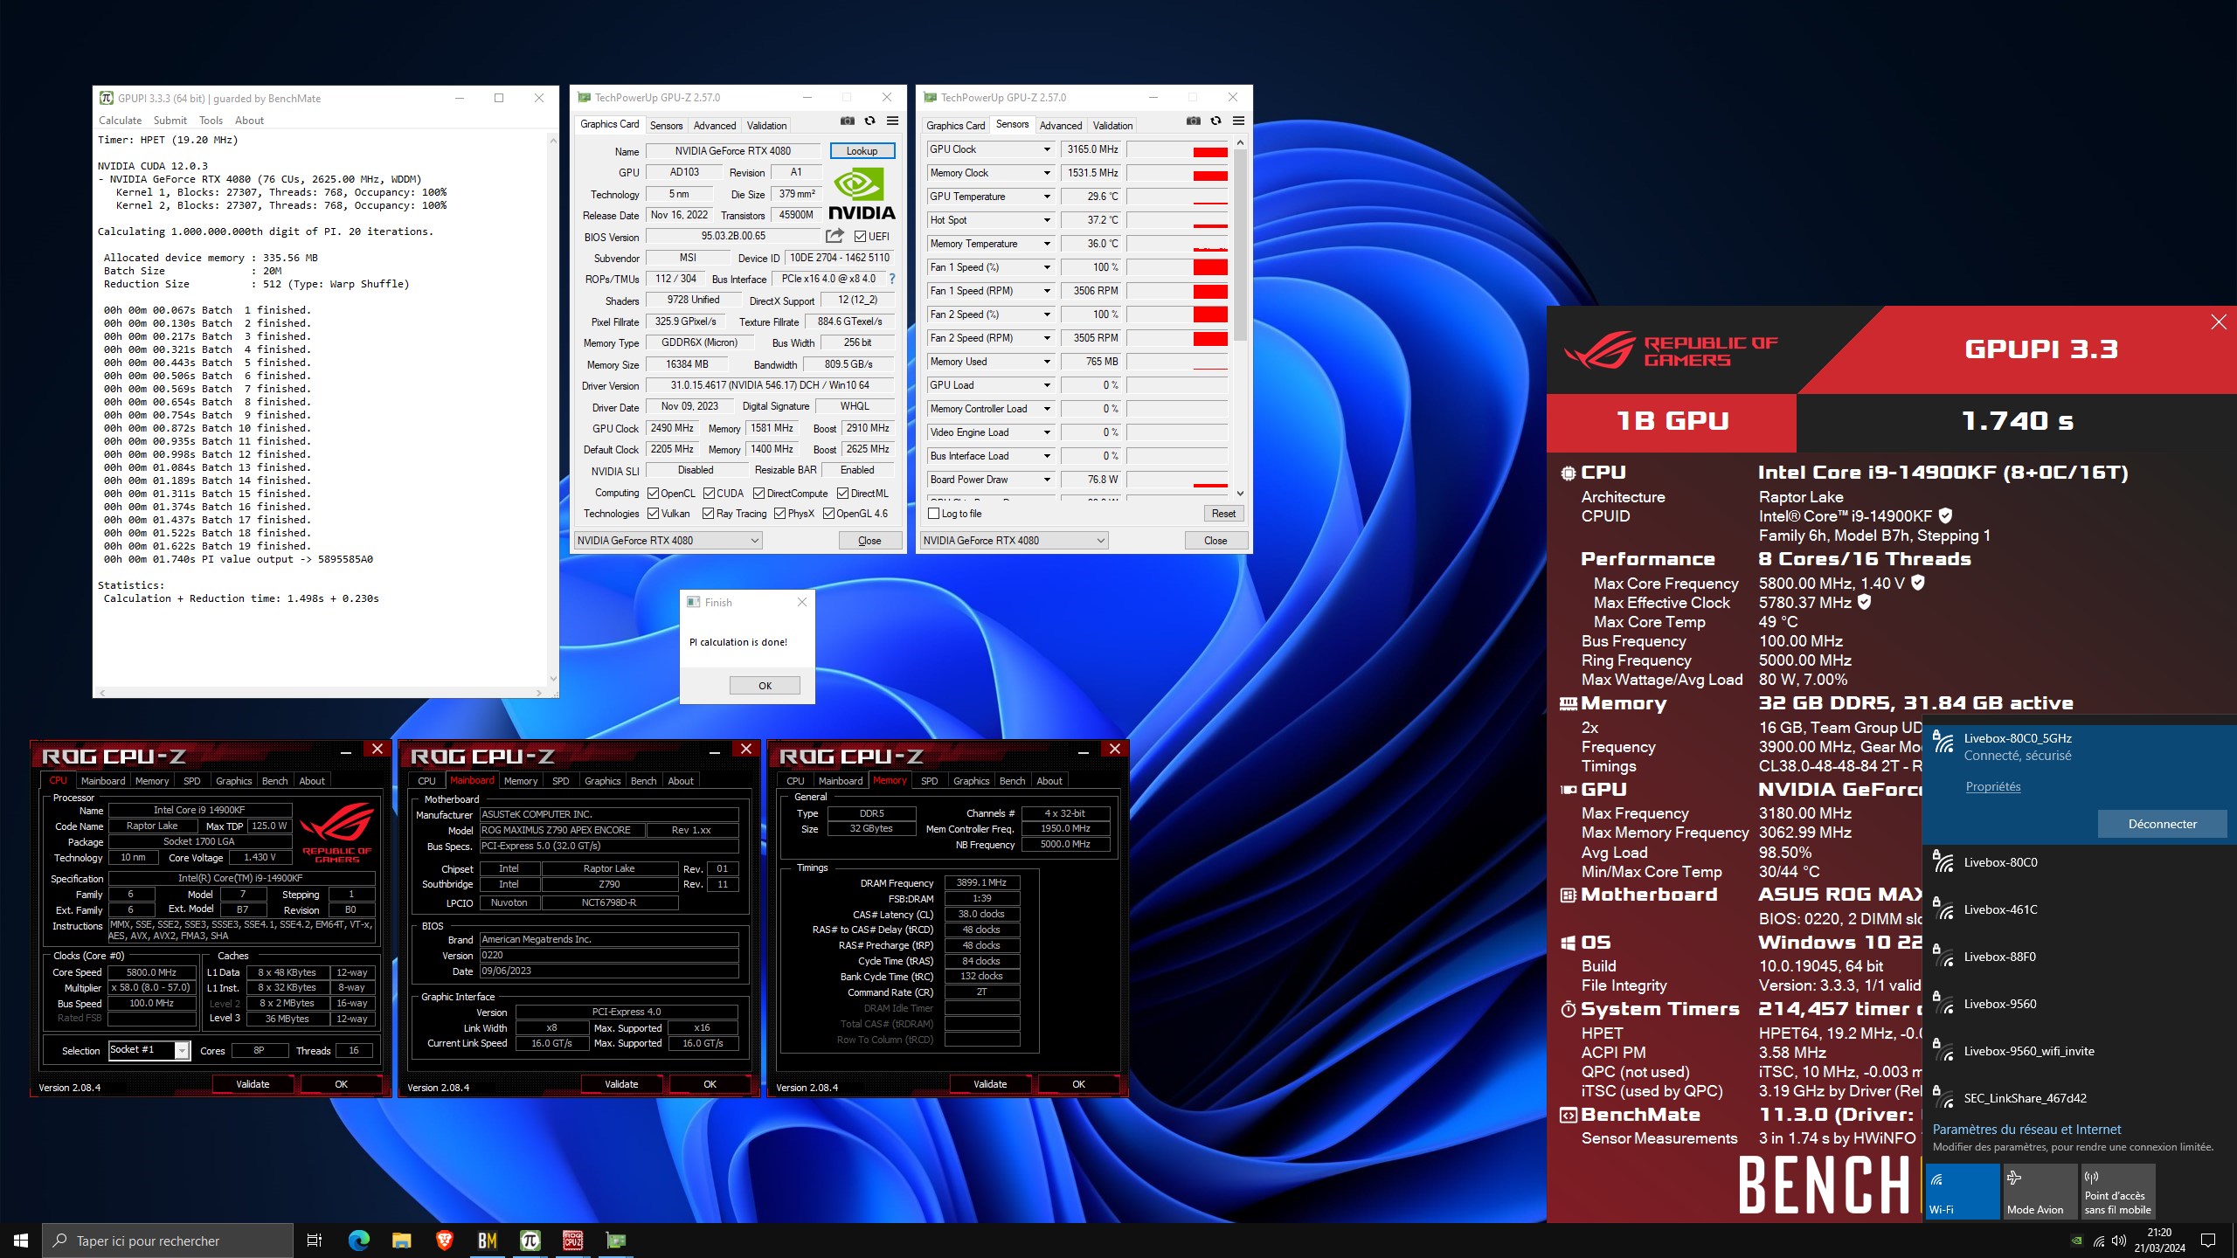2237x1258 pixels.
Task: Click the Lookup button in GPU-Z
Action: [x=862, y=151]
